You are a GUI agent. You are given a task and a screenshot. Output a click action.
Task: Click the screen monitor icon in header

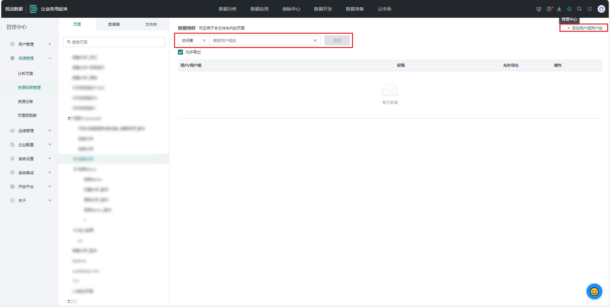pos(539,9)
